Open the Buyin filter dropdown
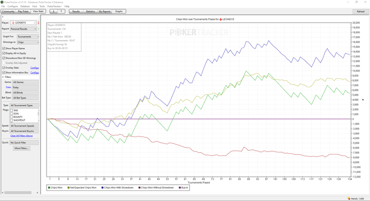 pyautogui.click(x=24, y=131)
